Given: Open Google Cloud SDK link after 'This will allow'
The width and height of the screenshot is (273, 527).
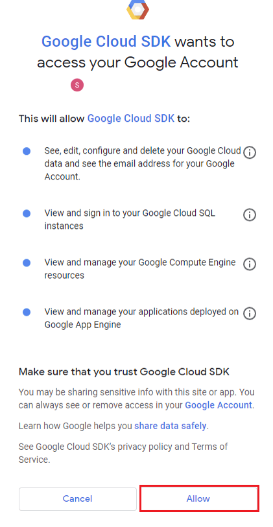Looking at the screenshot, I should click(x=131, y=119).
